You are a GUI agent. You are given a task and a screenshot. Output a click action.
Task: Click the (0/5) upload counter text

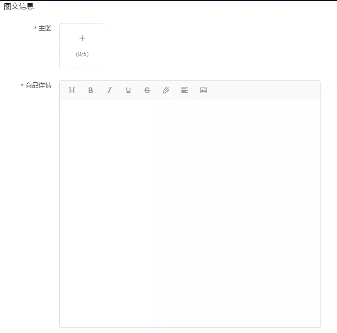[x=82, y=54]
